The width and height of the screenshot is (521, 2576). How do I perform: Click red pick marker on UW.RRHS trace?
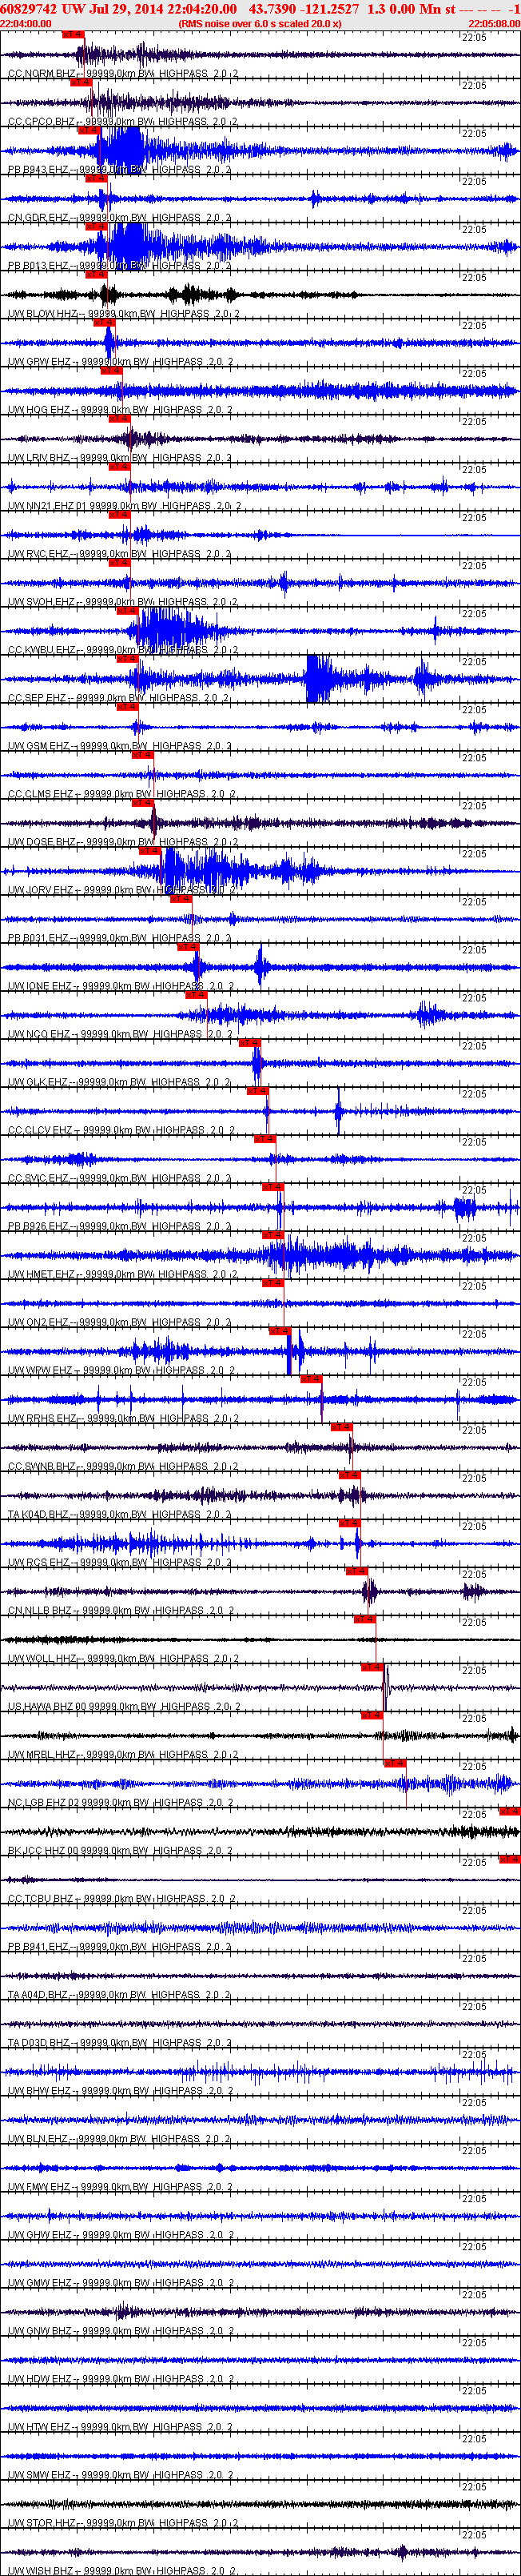pyautogui.click(x=312, y=1378)
